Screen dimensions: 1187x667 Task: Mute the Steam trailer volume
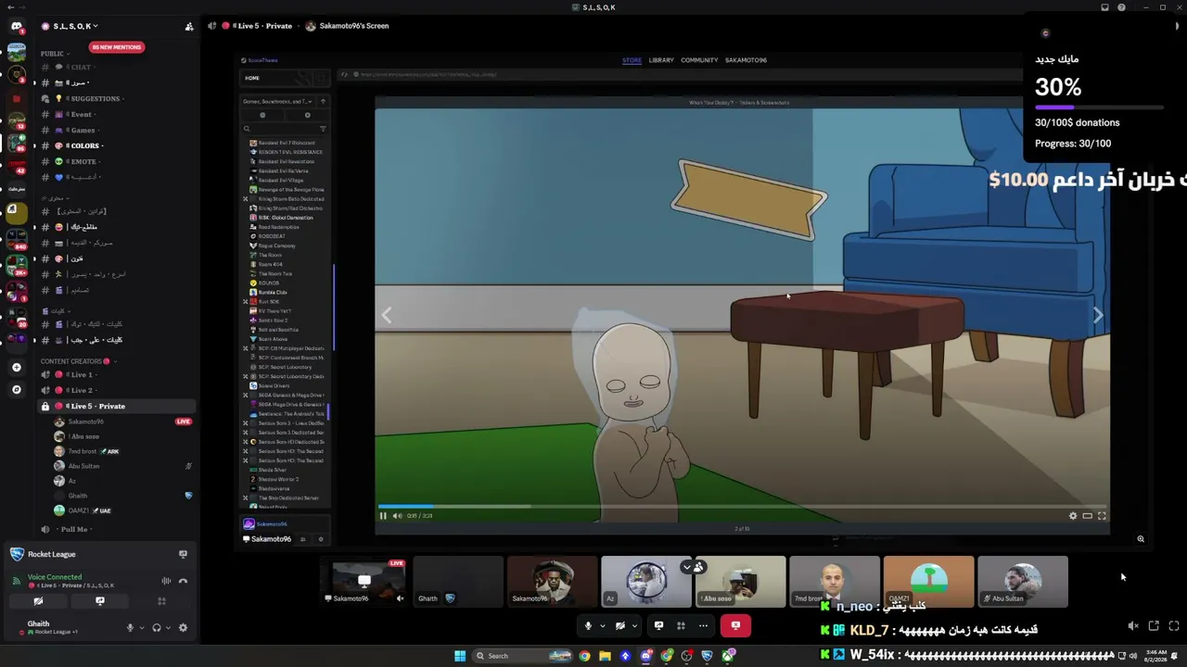click(398, 516)
